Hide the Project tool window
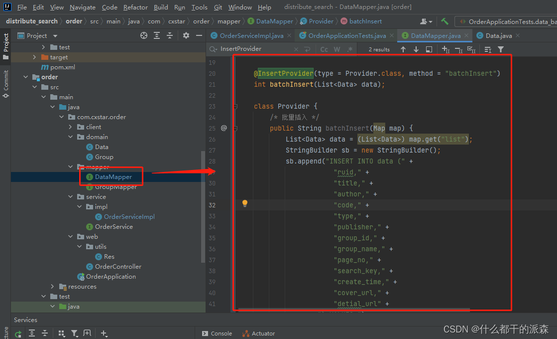Screen dimensions: 557x339 (x=199, y=35)
